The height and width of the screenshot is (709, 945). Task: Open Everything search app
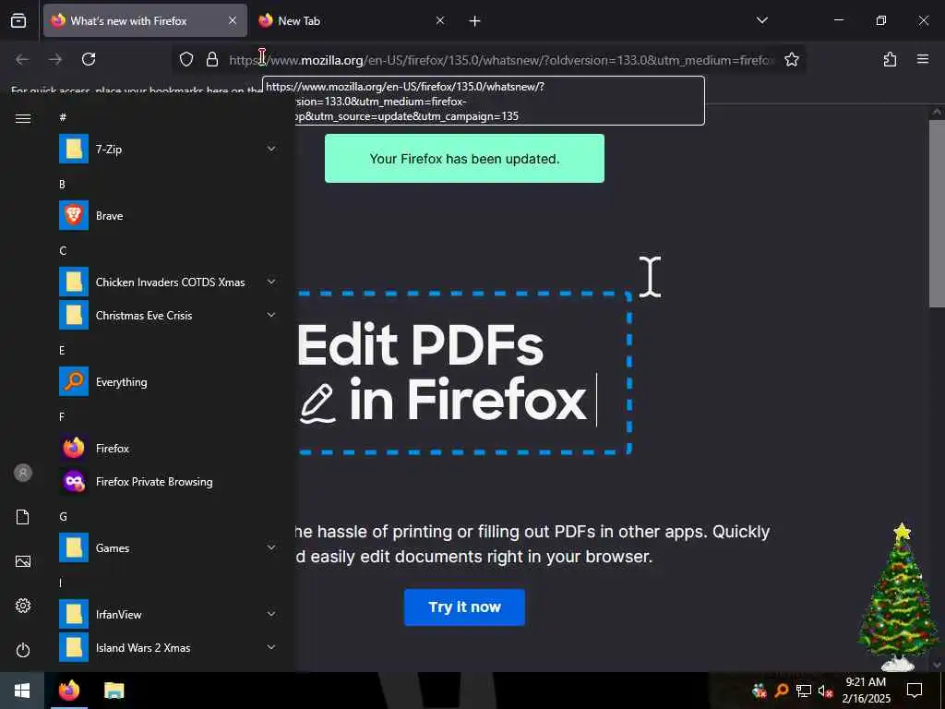[x=169, y=381]
